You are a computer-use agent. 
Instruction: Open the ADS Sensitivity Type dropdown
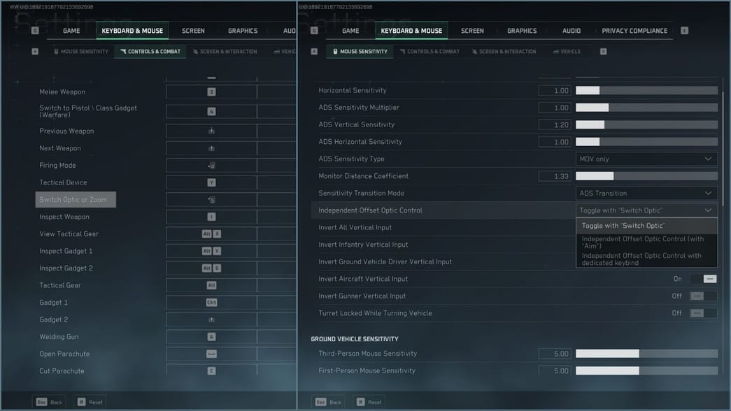tap(646, 159)
